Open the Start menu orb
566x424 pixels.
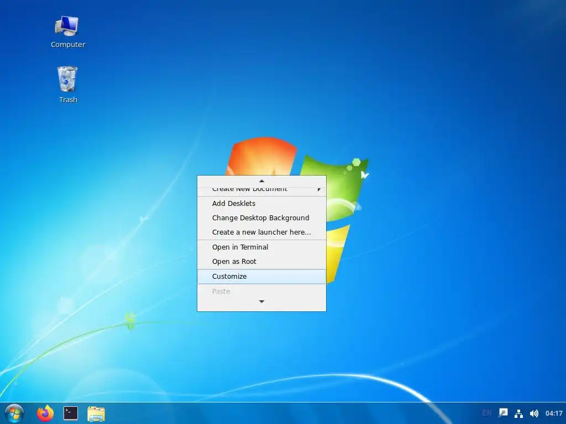click(14, 413)
